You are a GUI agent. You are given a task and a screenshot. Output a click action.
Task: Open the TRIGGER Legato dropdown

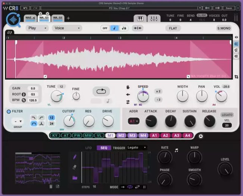(137, 148)
